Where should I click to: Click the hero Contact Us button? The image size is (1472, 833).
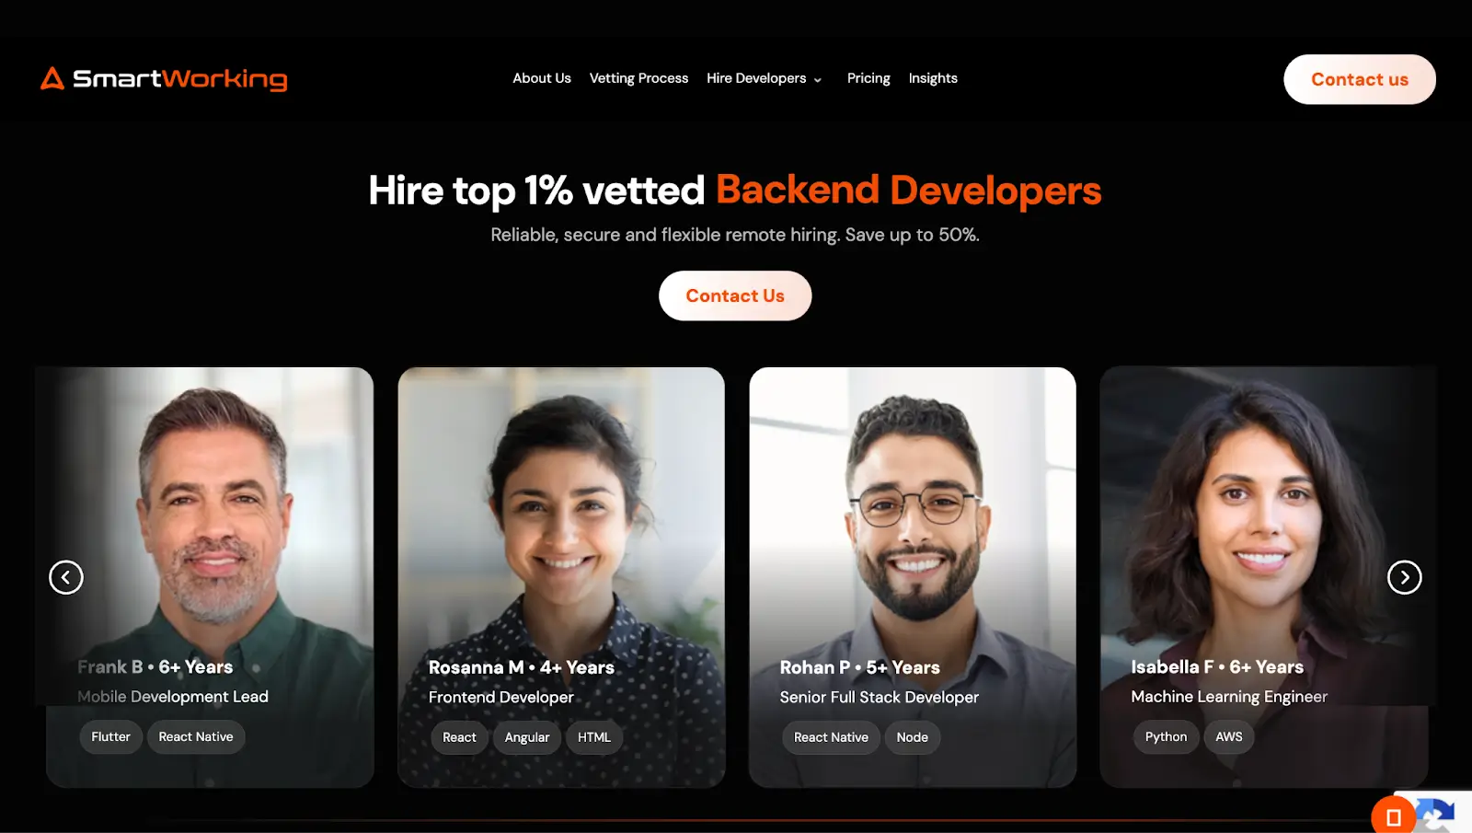[x=735, y=295]
